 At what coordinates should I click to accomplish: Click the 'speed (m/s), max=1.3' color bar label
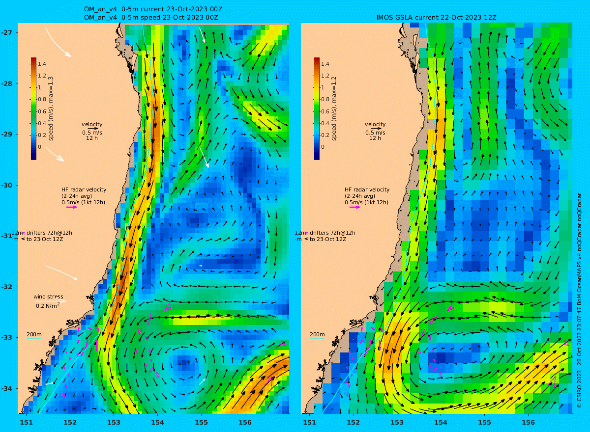tap(51, 108)
